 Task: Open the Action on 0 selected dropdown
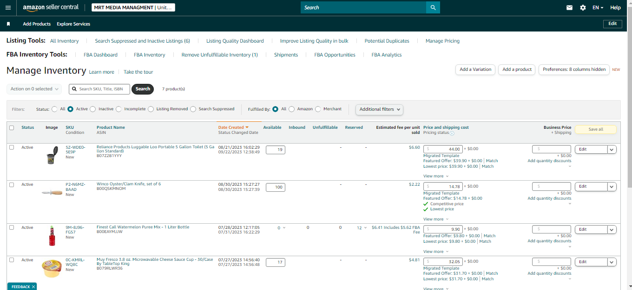point(34,89)
